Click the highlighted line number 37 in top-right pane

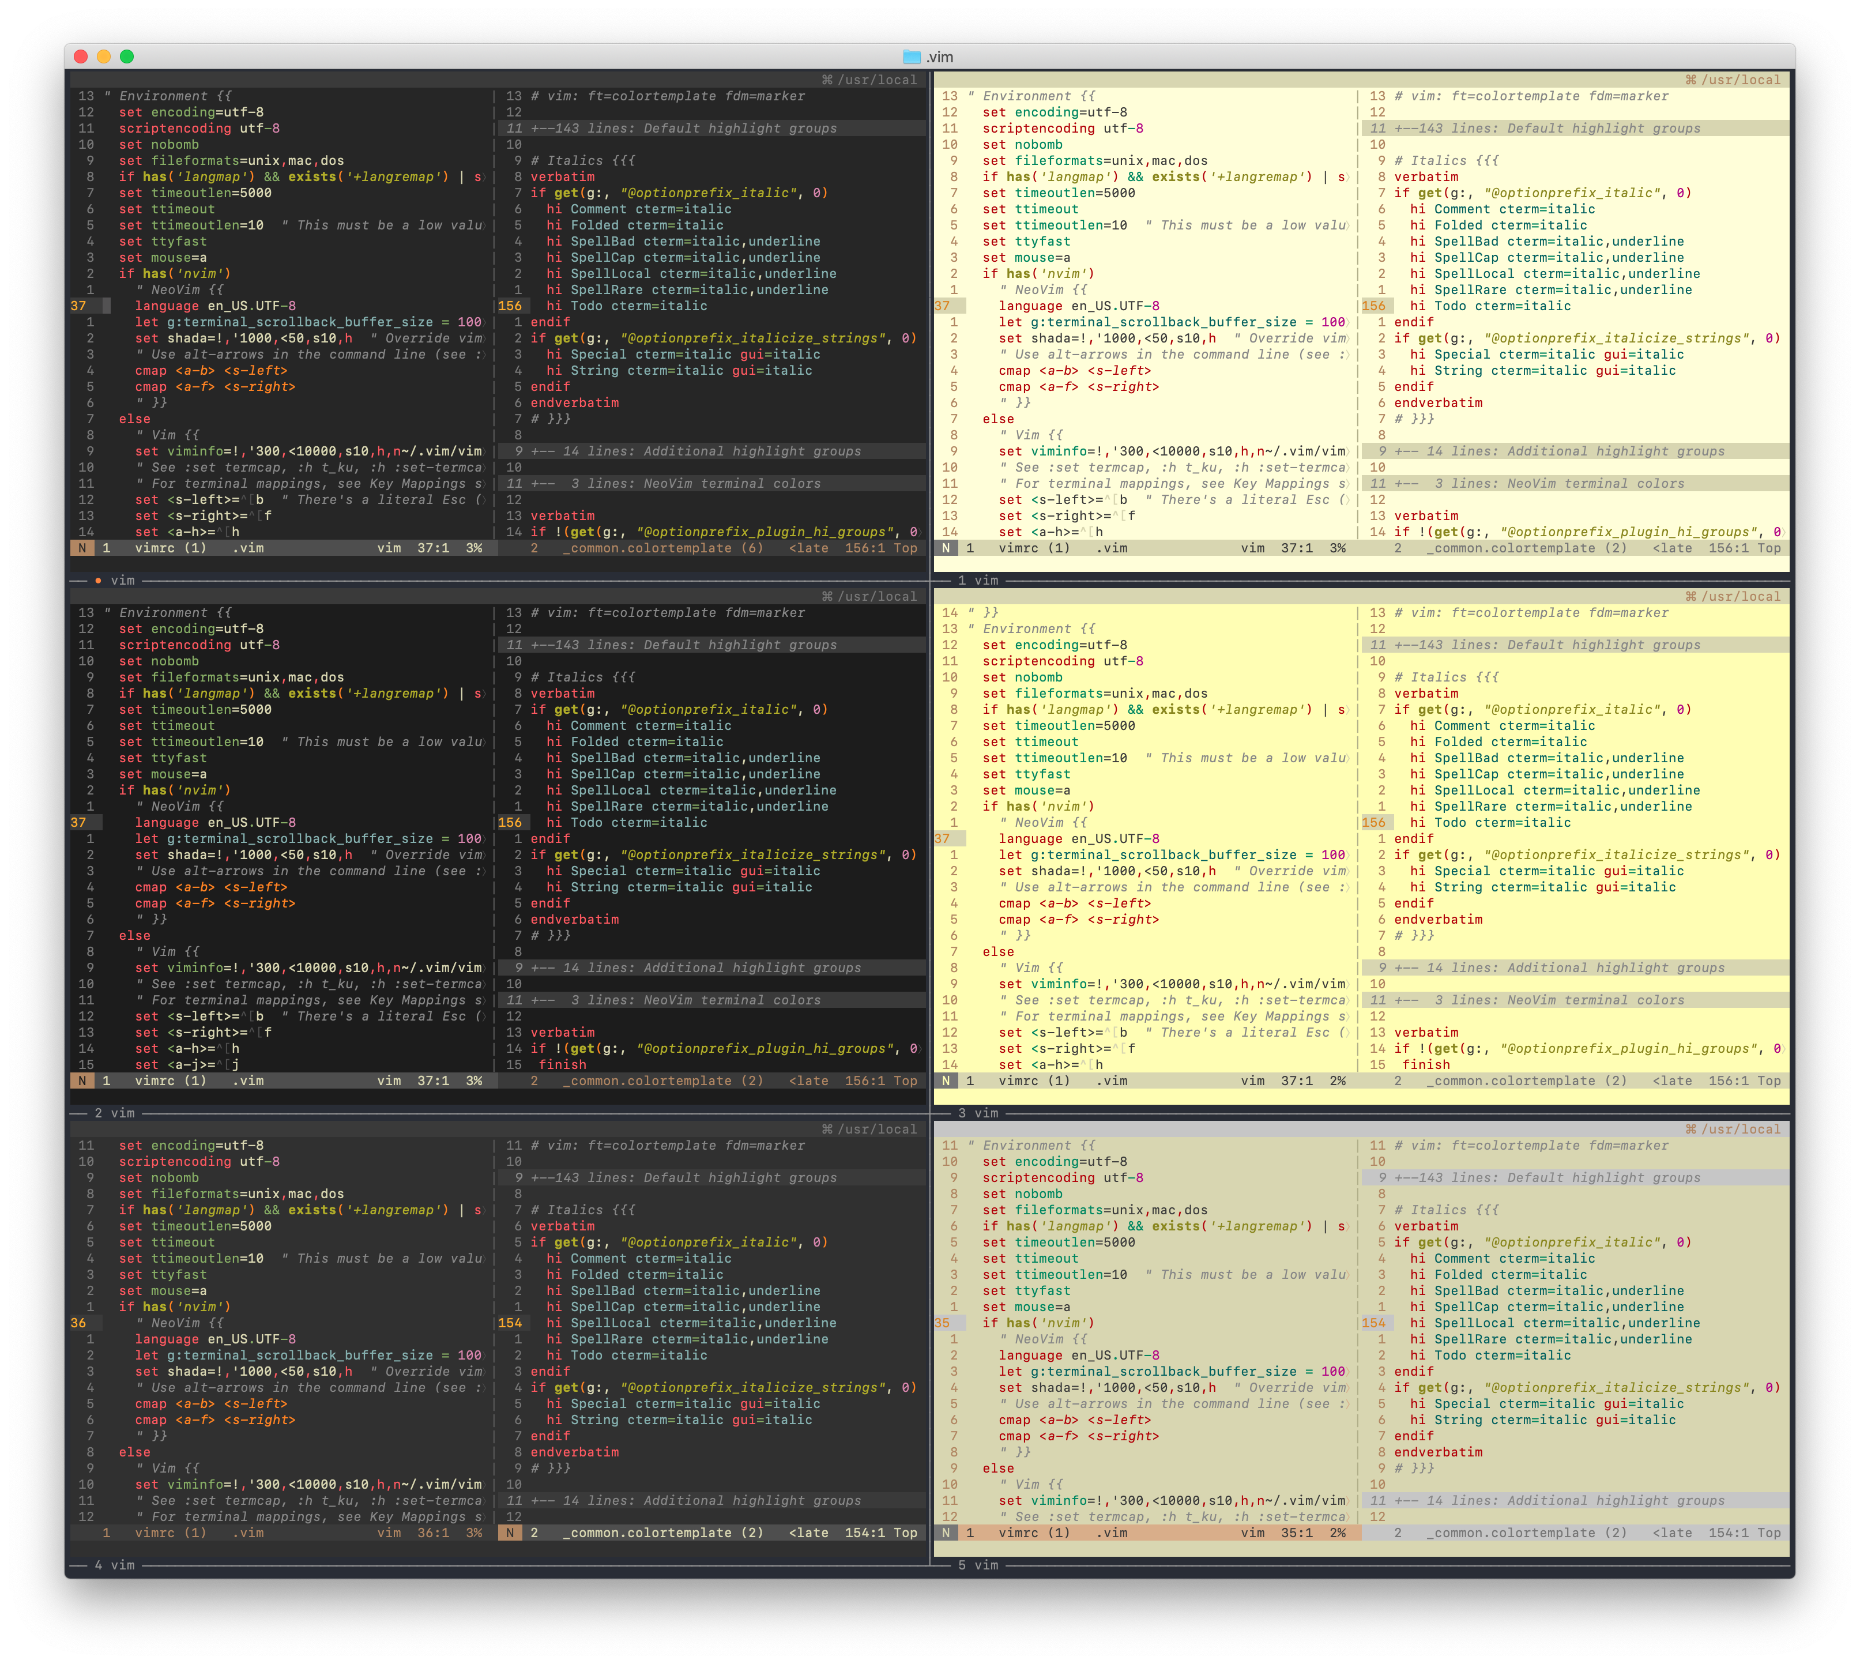(943, 306)
